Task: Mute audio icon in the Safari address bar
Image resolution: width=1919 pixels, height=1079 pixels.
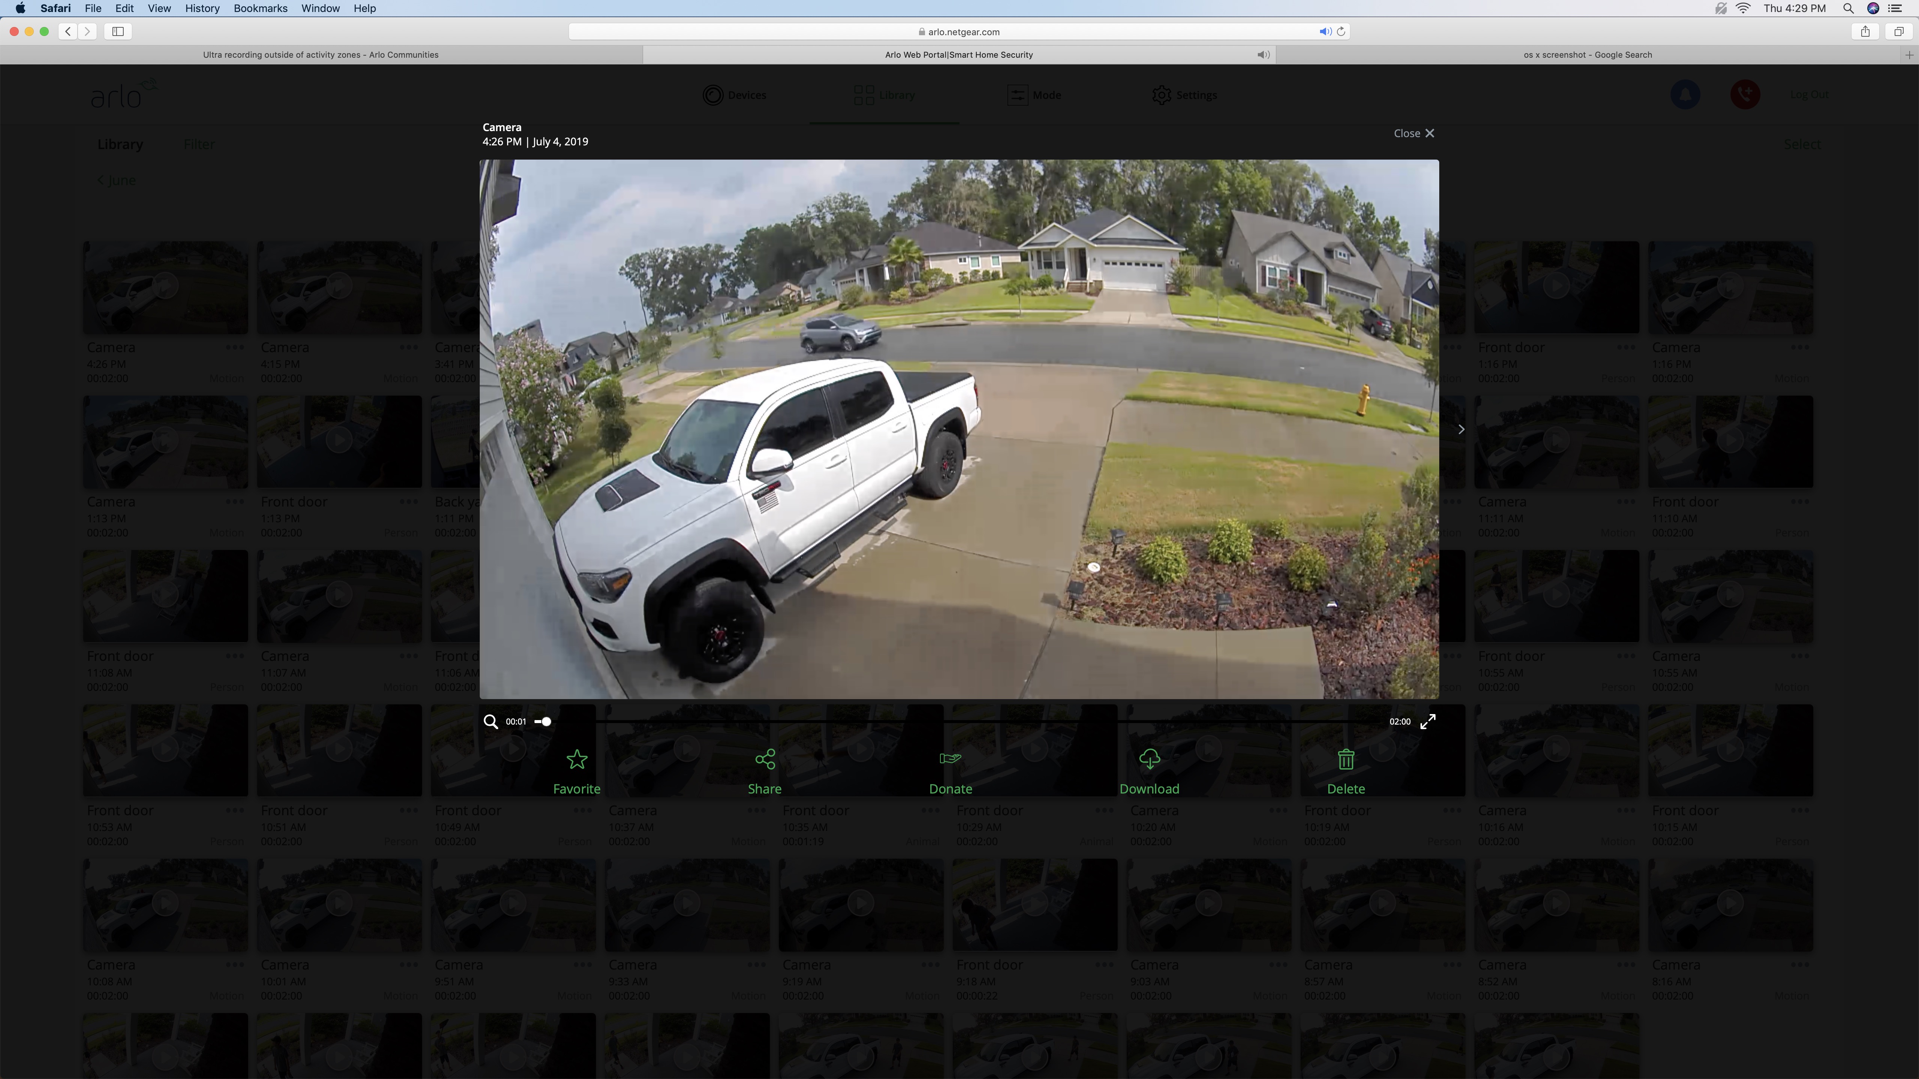Action: click(1325, 31)
